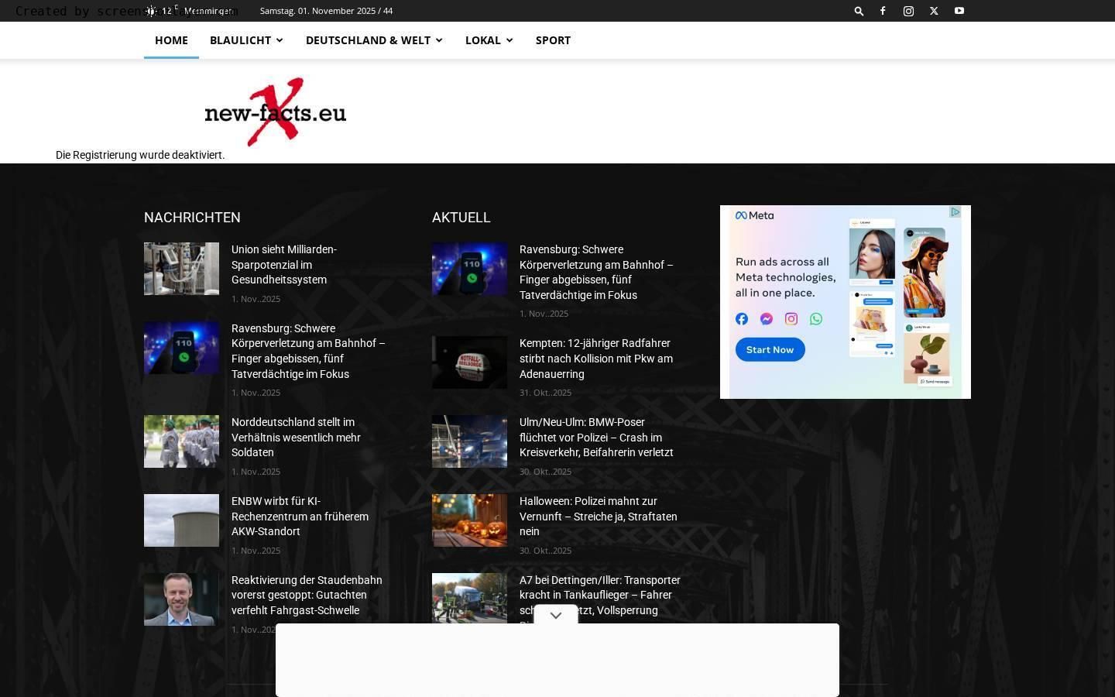Open Kempten 12-jähriger Radfahrer article

click(596, 359)
